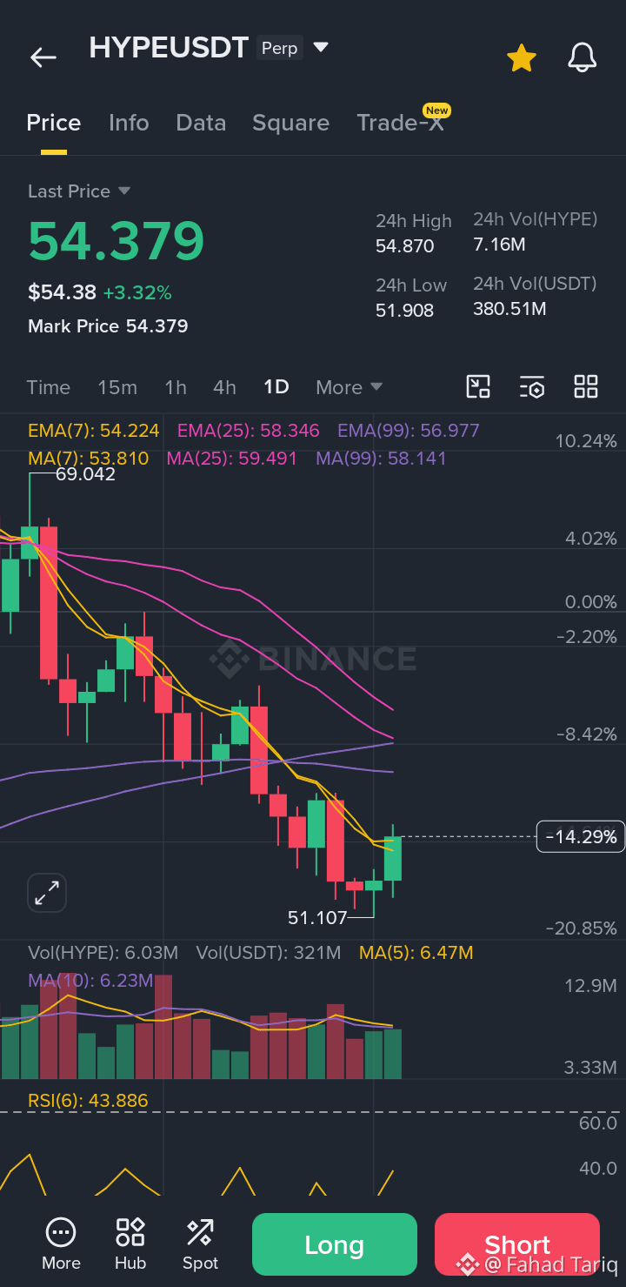The image size is (626, 1287).
Task: Click the Vol(USDT): 321M label
Action: tap(269, 954)
